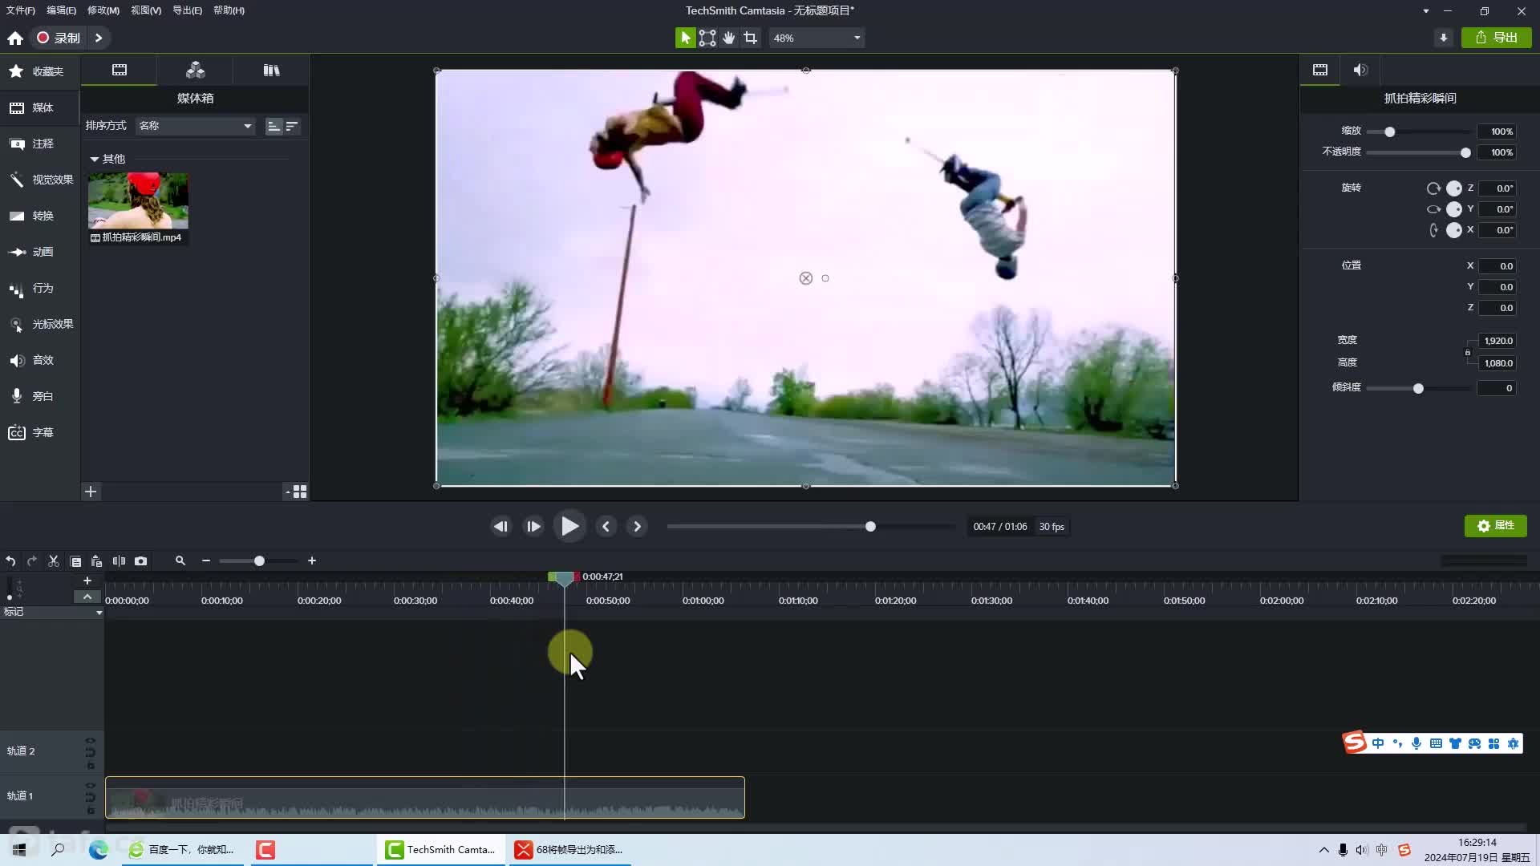Toggle the 属性 properties panel button
Viewport: 1540px width, 866px height.
pyautogui.click(x=1496, y=526)
